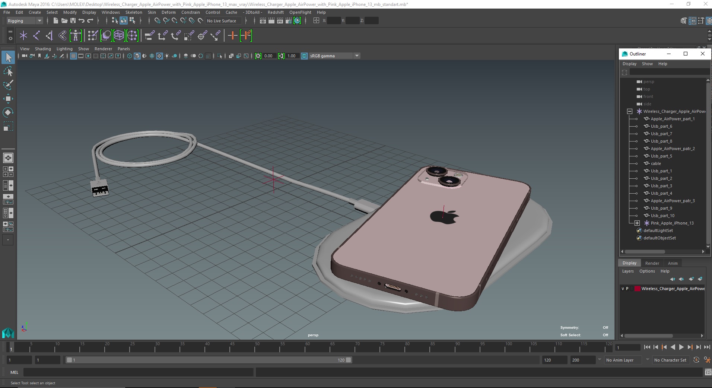Toggle use all lights icon

pyautogui.click(x=167, y=56)
